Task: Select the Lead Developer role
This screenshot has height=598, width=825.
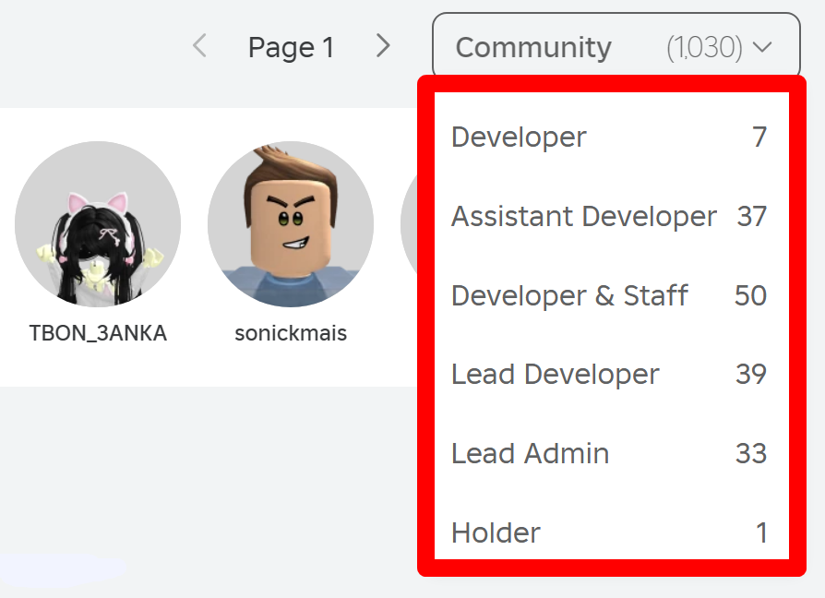Action: [x=612, y=374]
